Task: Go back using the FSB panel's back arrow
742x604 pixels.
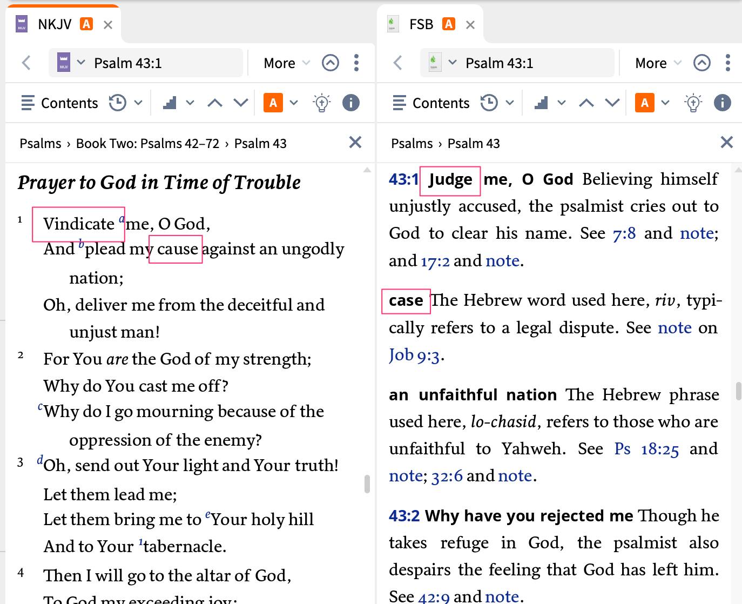Action: tap(398, 63)
